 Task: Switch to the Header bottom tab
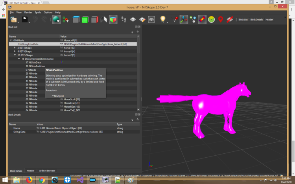pos(30,171)
